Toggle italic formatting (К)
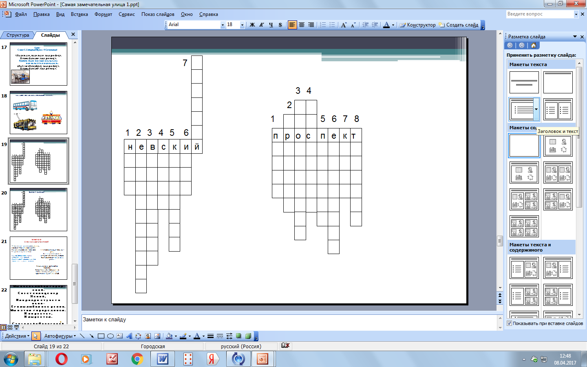 (x=262, y=25)
